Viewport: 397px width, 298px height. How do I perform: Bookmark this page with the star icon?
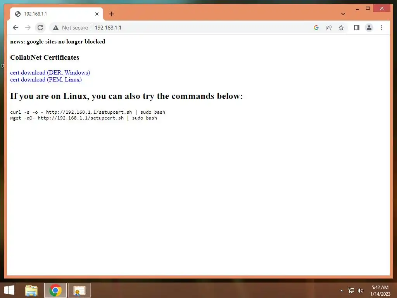(341, 28)
